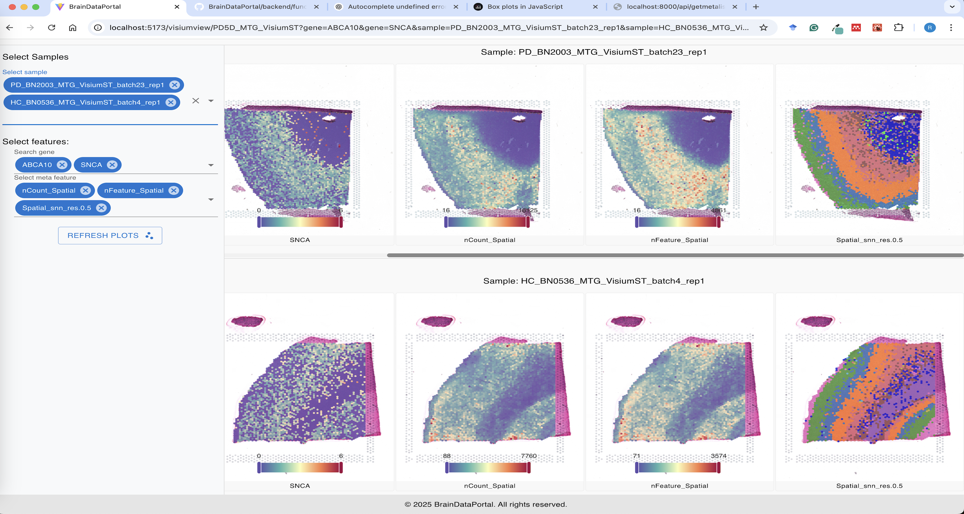Remove the SNCA gene chip
Image resolution: width=964 pixels, height=514 pixels.
click(112, 164)
